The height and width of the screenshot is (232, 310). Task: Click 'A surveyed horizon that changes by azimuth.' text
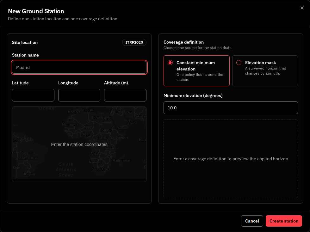pos(265,71)
